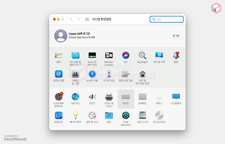Click the 로그인 button

[x=176, y=36]
